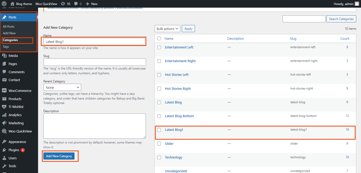Open the Tags submenu item

click(6, 47)
